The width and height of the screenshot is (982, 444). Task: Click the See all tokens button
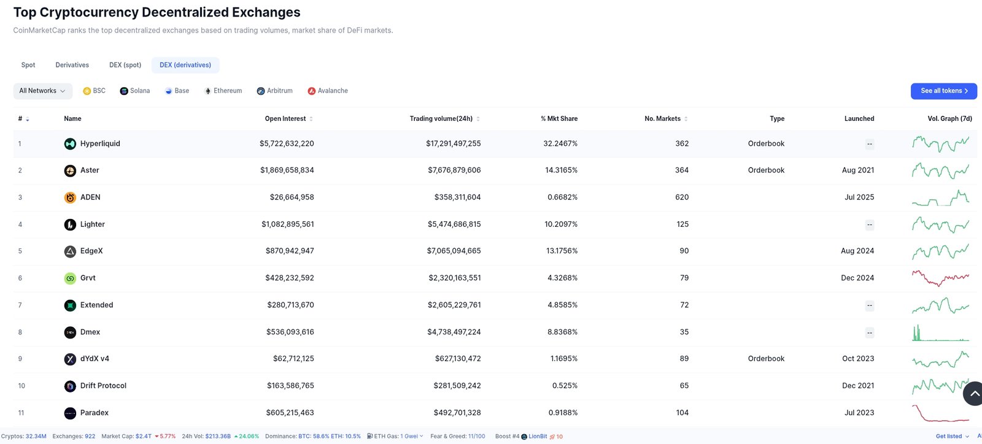(943, 91)
